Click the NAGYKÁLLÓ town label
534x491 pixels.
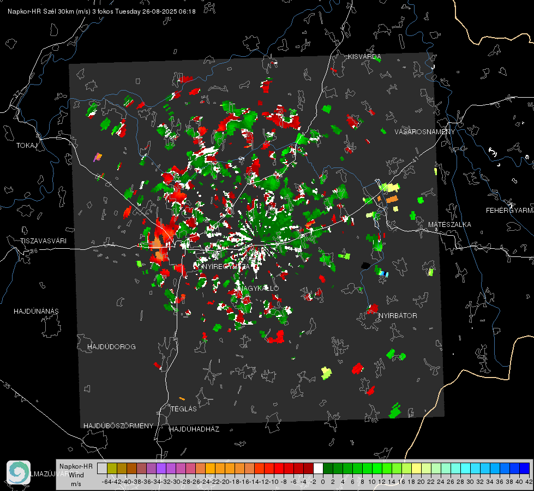coord(258,288)
